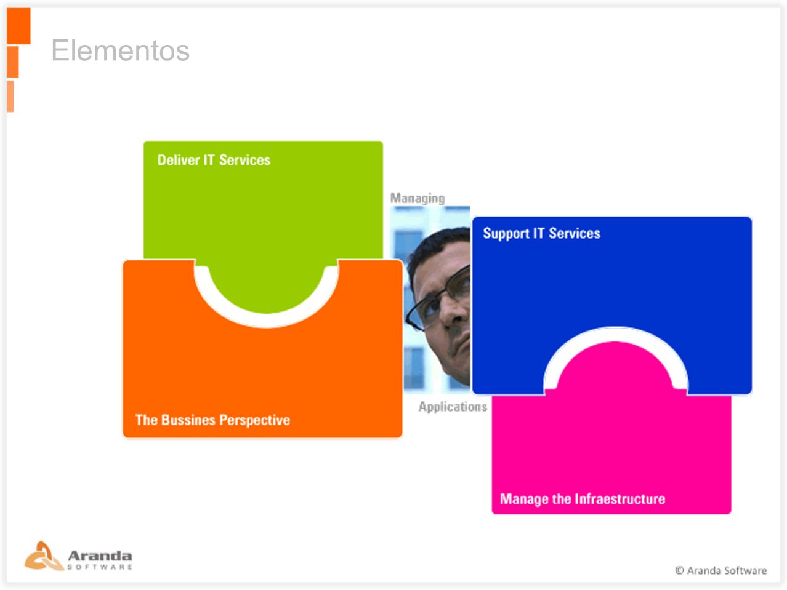Screen dimensions: 787x590
Task: Click 'Manage the Infraestructure' label
Action: coord(583,499)
